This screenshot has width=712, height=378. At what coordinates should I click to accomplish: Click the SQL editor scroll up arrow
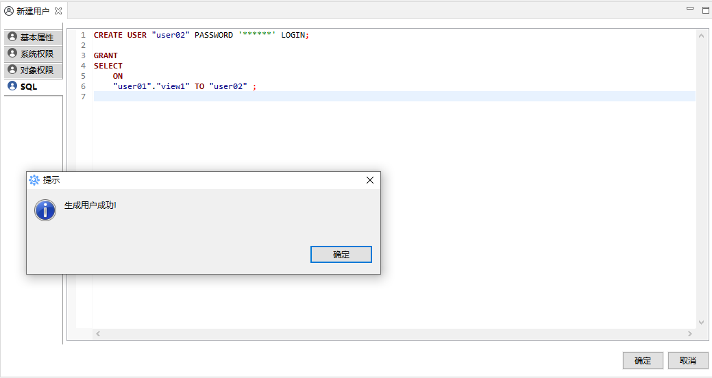coord(701,36)
